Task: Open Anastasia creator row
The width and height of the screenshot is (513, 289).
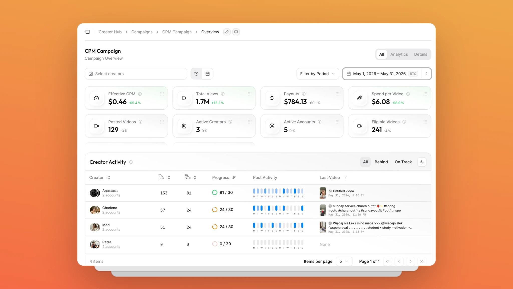Action: tap(258, 193)
